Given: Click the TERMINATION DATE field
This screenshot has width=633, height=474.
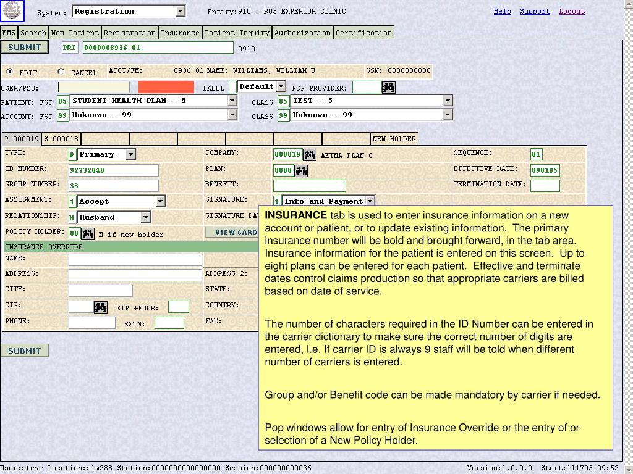Looking at the screenshot, I should click(545, 185).
